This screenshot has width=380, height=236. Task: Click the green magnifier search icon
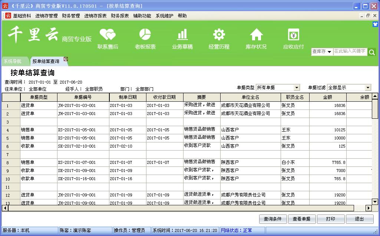(371, 52)
